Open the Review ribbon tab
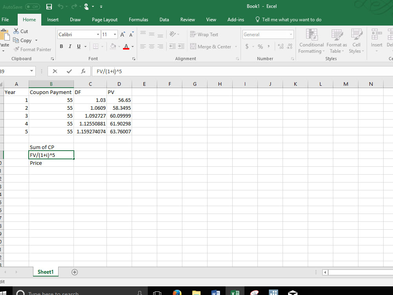This screenshot has height=295, width=393. pyautogui.click(x=187, y=19)
